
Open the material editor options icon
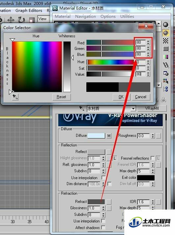pos(165,73)
